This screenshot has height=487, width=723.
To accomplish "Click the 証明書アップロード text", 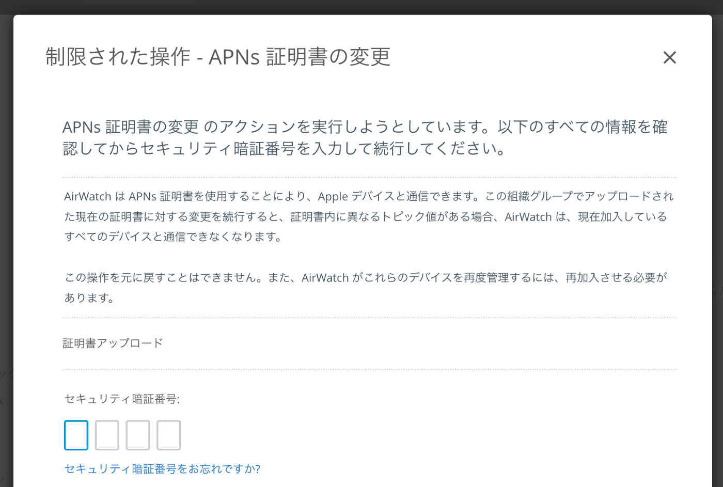I will [113, 343].
